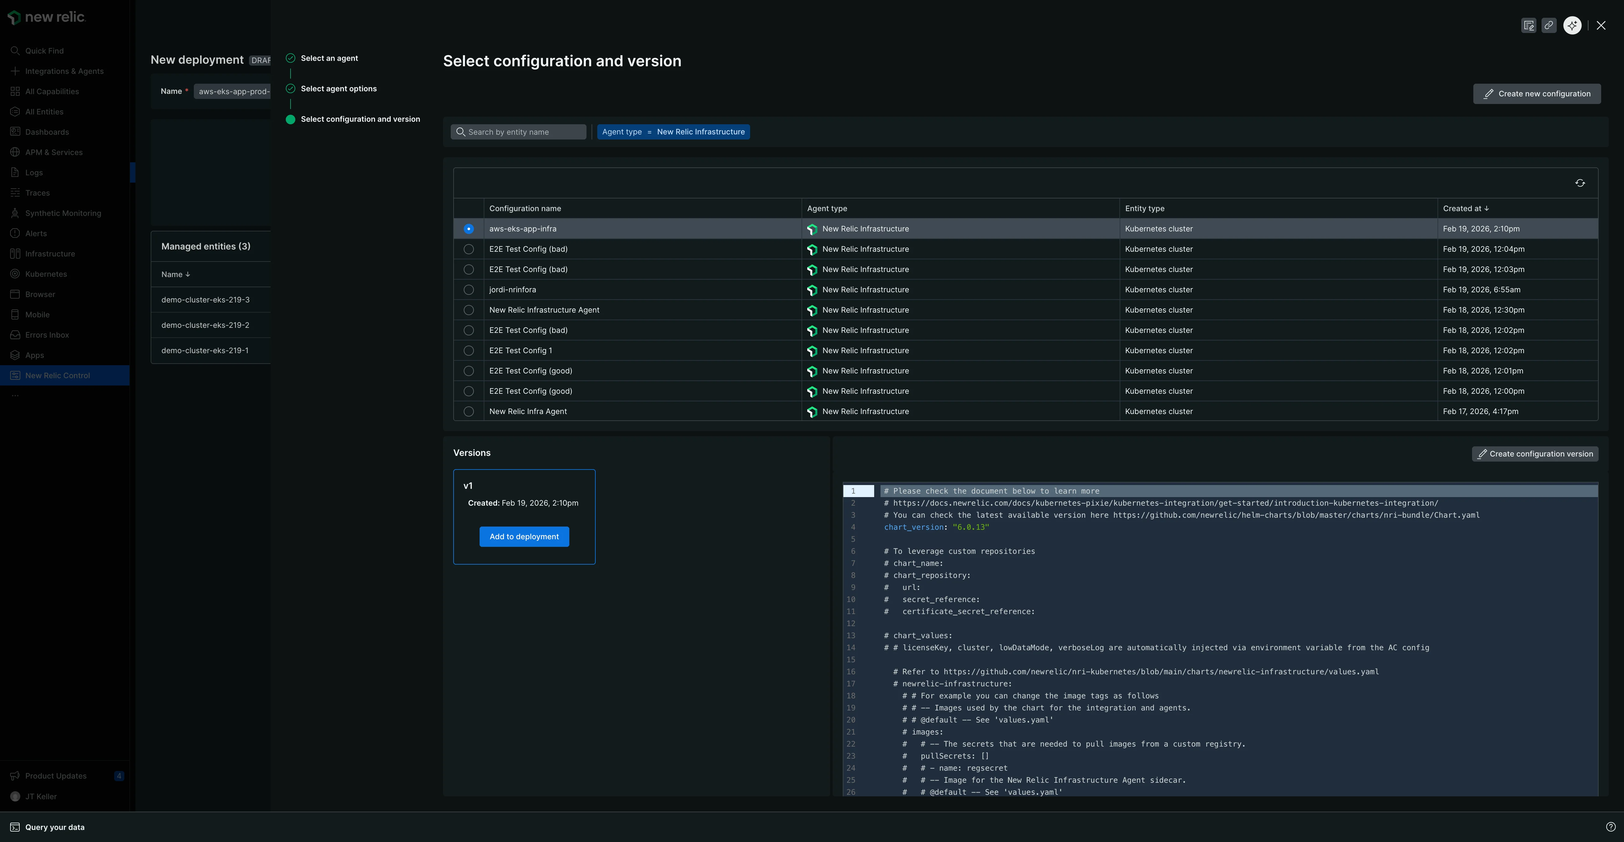Choose E2E Test Config 1 via its radio button
1624x842 pixels.
(x=468, y=351)
